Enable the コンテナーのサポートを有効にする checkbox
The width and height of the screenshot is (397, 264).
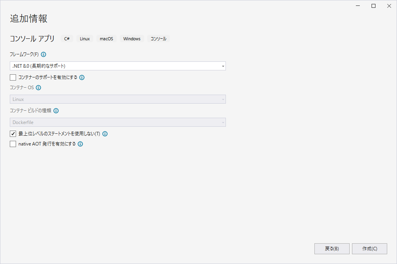[13, 77]
